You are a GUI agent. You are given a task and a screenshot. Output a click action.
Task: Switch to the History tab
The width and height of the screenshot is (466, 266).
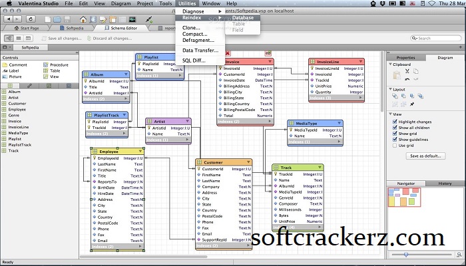click(x=445, y=184)
